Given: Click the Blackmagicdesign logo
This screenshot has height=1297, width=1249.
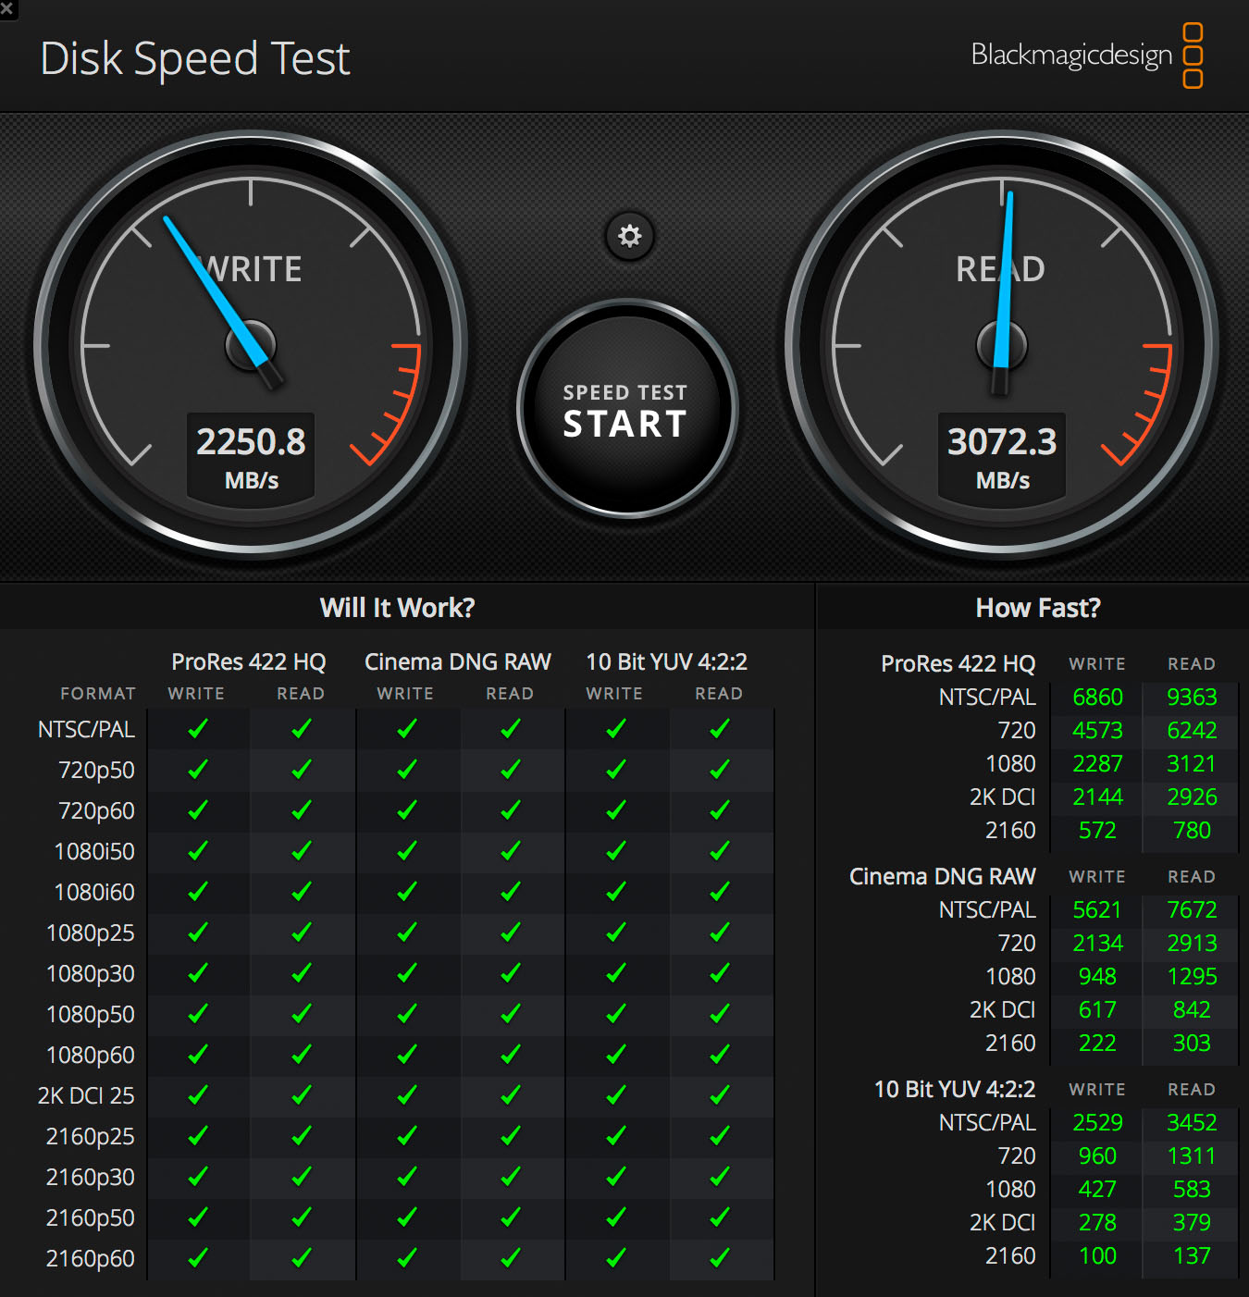Looking at the screenshot, I should point(1087,56).
